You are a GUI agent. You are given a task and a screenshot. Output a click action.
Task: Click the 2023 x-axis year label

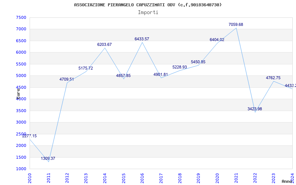click(273, 178)
